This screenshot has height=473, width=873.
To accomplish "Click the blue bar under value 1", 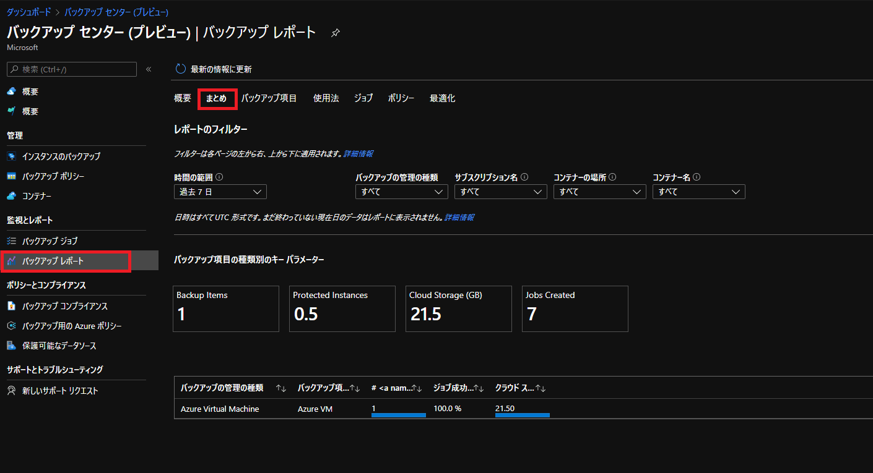I will tap(399, 415).
